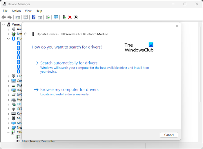Expand the IDE controllers chevron
Image resolution: width=203 pixels, height=149 pixels.
[x=8, y=104]
